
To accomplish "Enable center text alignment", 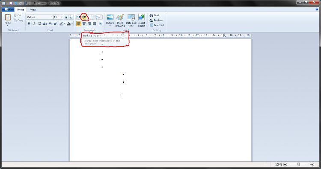I will tap(84, 23).
